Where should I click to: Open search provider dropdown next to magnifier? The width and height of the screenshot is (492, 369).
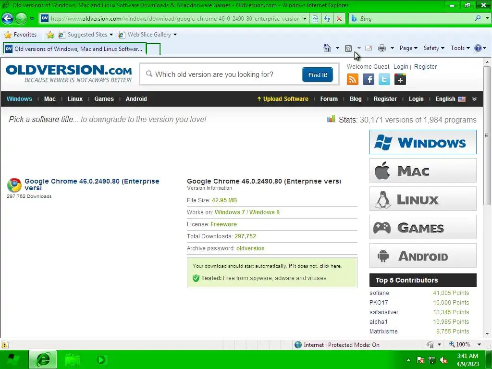click(x=487, y=18)
